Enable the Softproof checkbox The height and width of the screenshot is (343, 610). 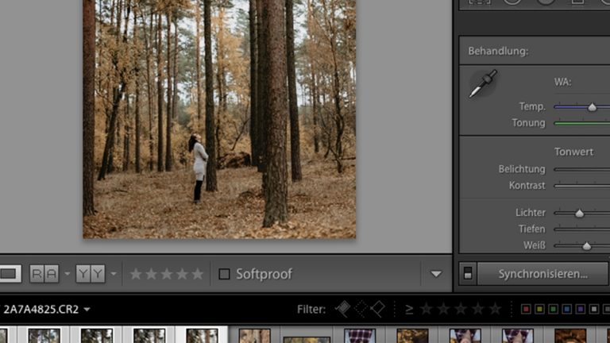point(224,274)
